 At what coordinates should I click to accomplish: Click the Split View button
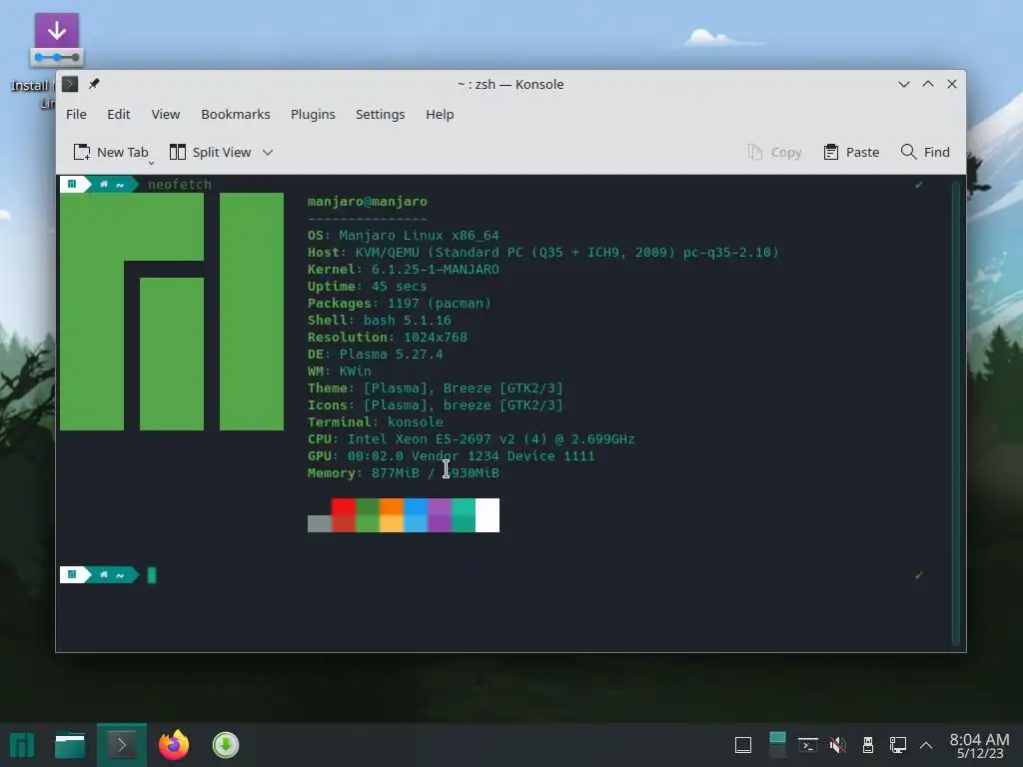210,152
